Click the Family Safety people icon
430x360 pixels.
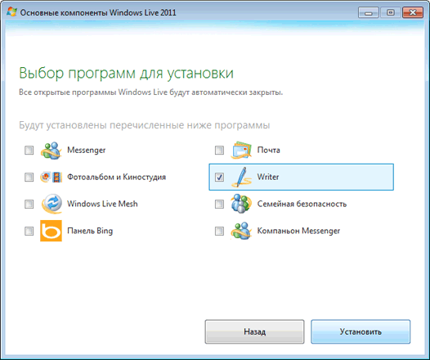point(241,204)
